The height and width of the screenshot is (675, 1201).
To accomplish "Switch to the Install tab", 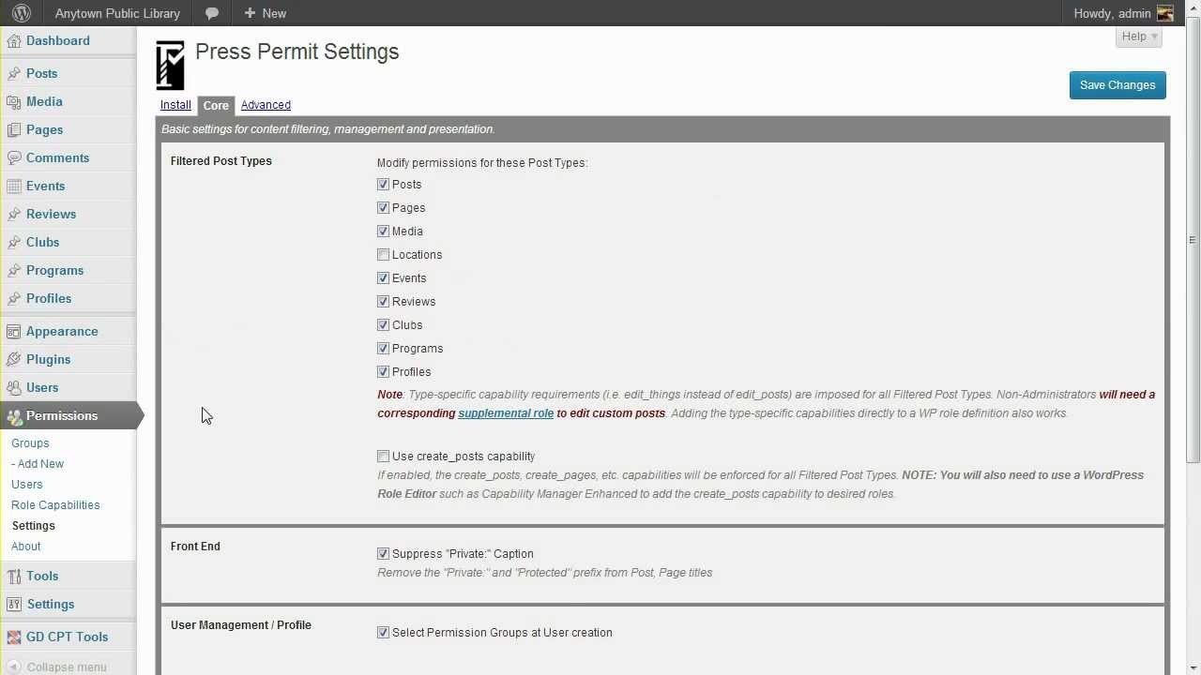I will pos(175,105).
